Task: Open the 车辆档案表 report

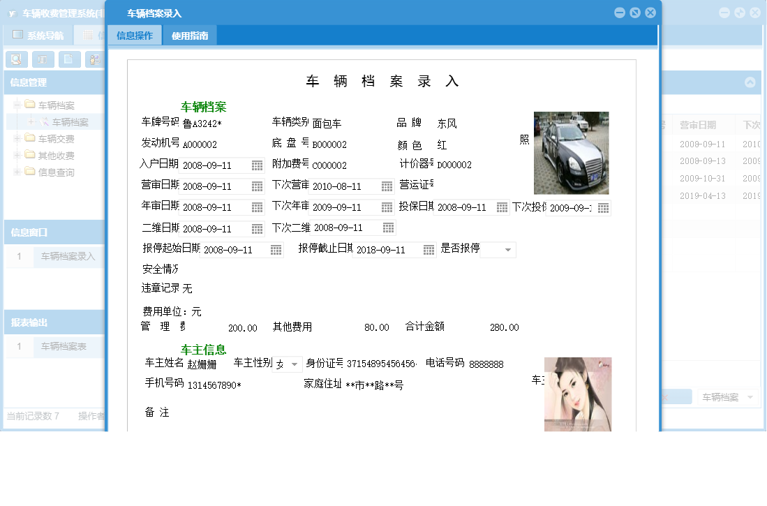Action: tap(66, 348)
